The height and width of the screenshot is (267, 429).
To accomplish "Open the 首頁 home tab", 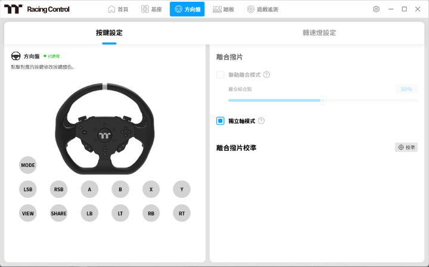I will (x=118, y=10).
